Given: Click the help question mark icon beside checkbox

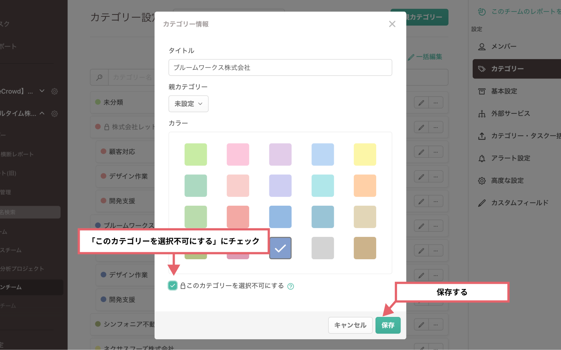Looking at the screenshot, I should click(291, 286).
